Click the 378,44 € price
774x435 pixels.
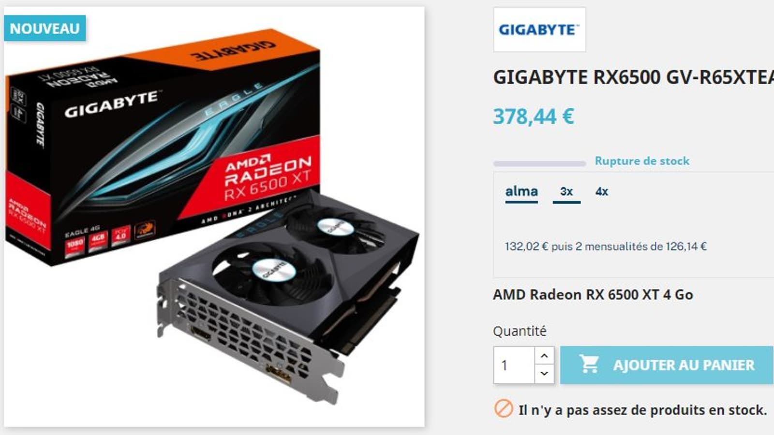pyautogui.click(x=534, y=116)
